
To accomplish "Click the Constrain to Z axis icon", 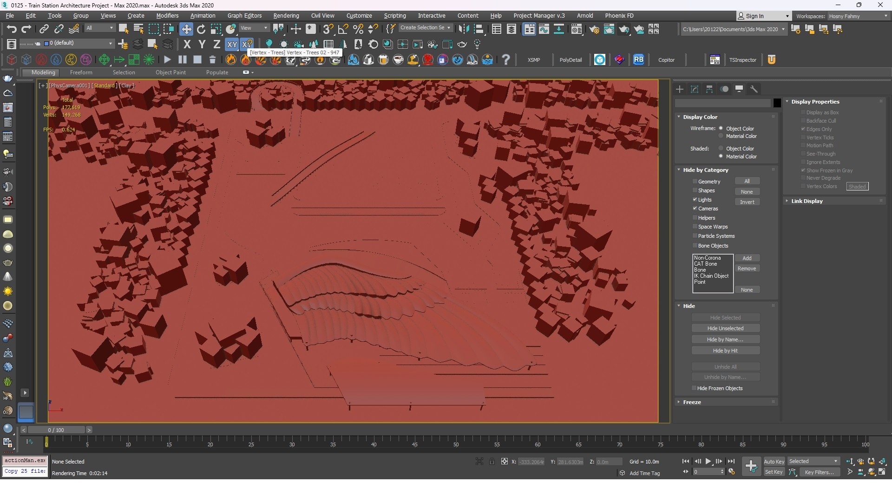I will click(216, 45).
